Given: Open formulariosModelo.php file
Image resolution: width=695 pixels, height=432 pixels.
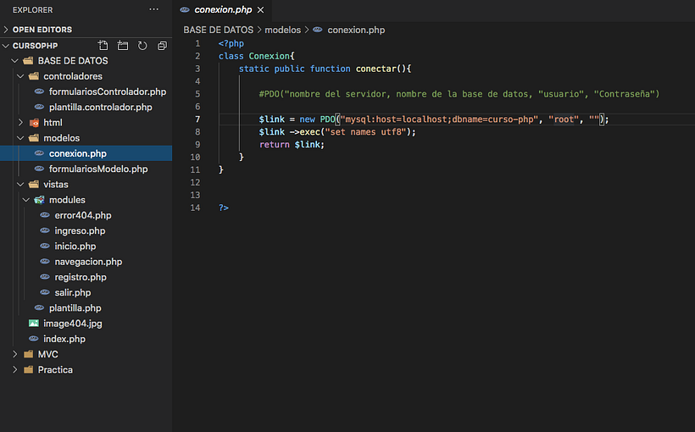Looking at the screenshot, I should click(86, 169).
